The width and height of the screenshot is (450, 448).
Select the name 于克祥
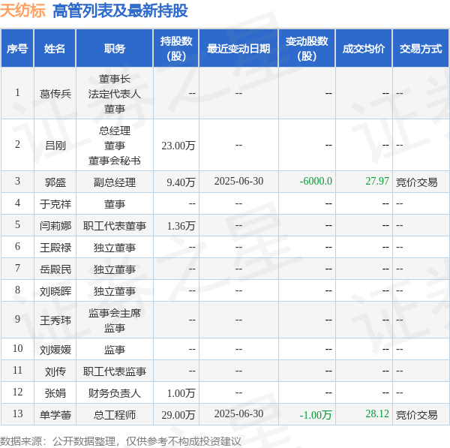click(55, 204)
